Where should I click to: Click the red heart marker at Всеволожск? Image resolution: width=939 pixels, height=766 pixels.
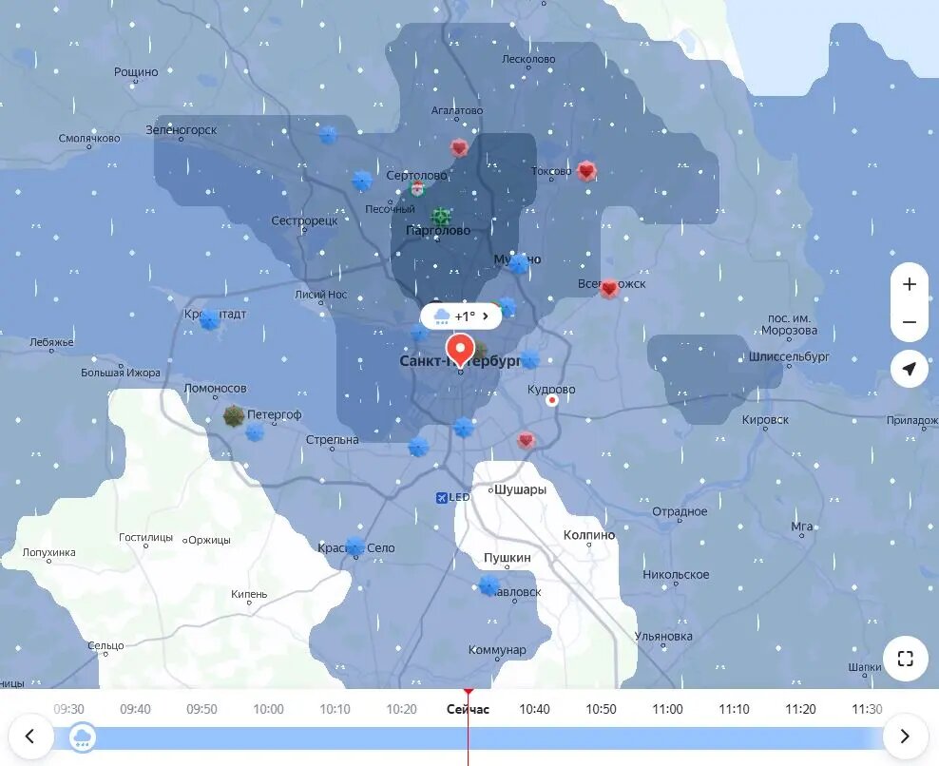[609, 289]
